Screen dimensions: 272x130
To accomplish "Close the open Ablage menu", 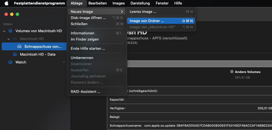I will pyautogui.click(x=77, y=3).
